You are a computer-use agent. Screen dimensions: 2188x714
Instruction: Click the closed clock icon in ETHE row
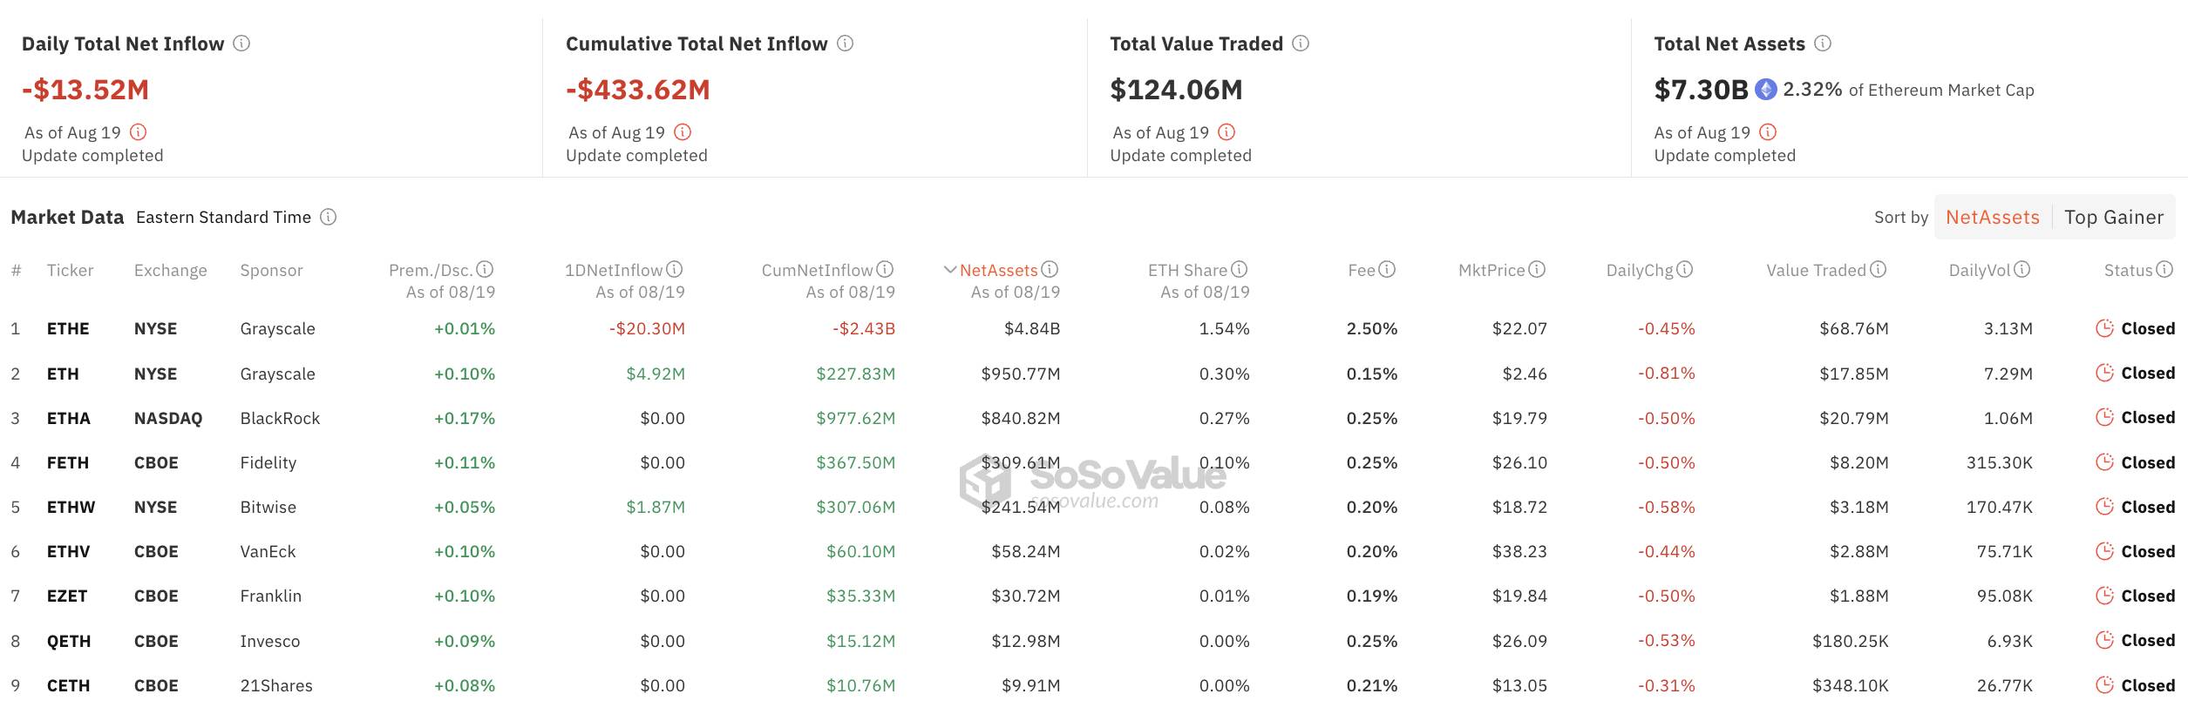coord(2104,328)
